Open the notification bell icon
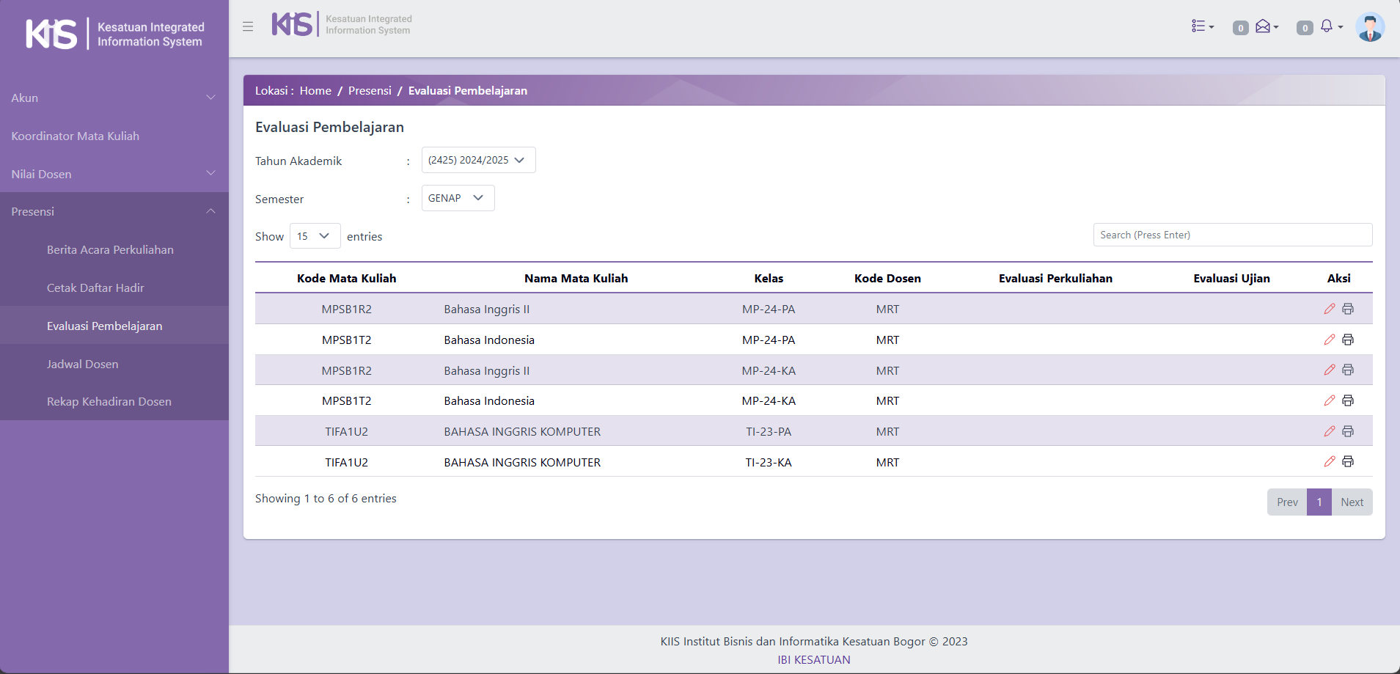 point(1329,26)
